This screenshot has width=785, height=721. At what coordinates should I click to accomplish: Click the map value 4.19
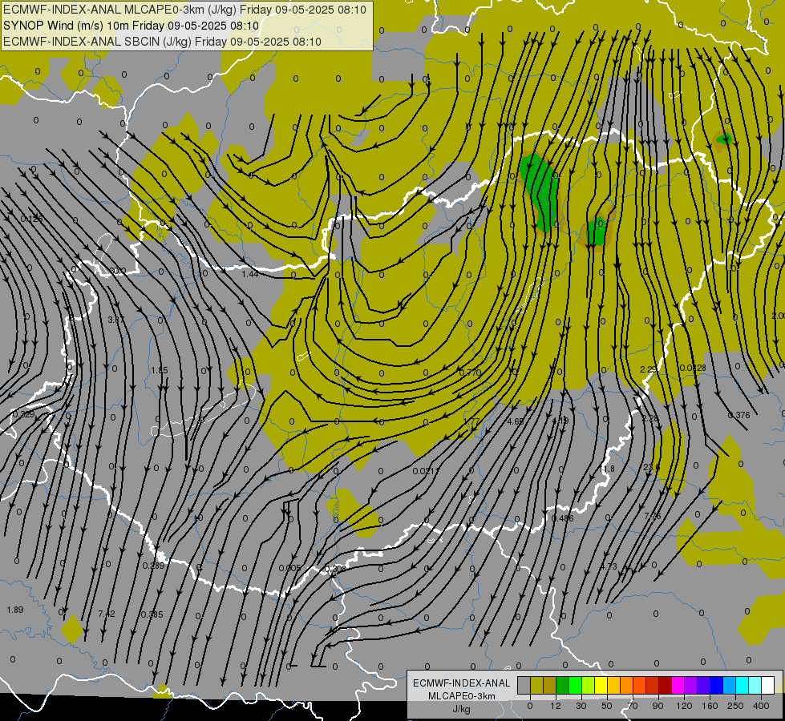coord(560,421)
